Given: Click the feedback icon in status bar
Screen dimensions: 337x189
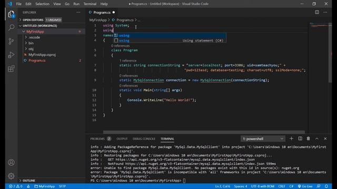Looking at the screenshot, I should coord(319,186).
